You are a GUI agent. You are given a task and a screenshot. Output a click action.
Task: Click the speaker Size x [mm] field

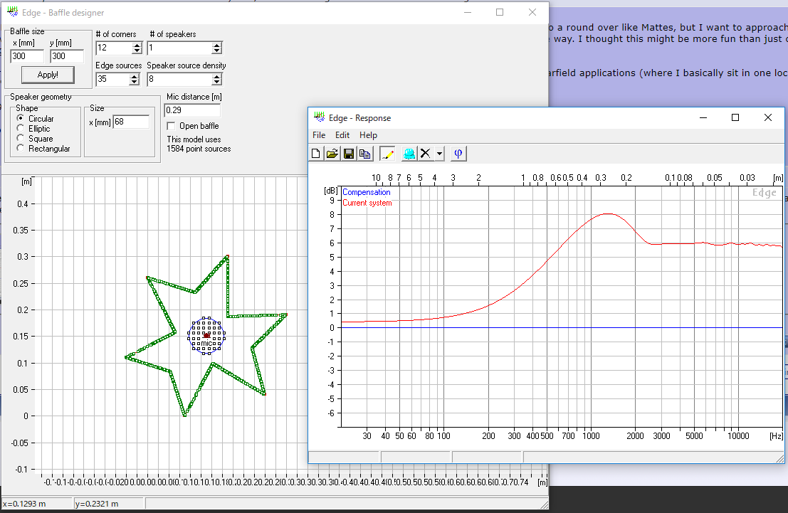coord(131,122)
